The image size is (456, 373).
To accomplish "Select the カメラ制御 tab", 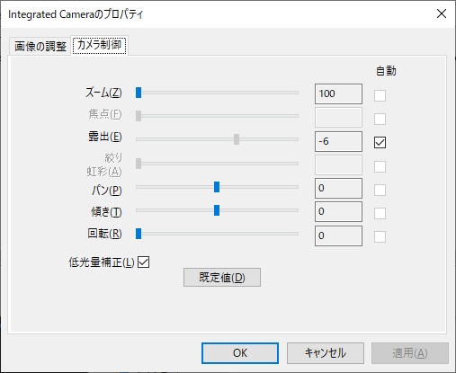I will click(x=99, y=45).
